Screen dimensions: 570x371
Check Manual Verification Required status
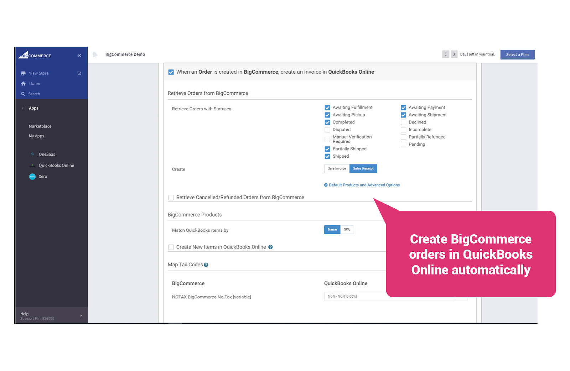click(x=327, y=139)
